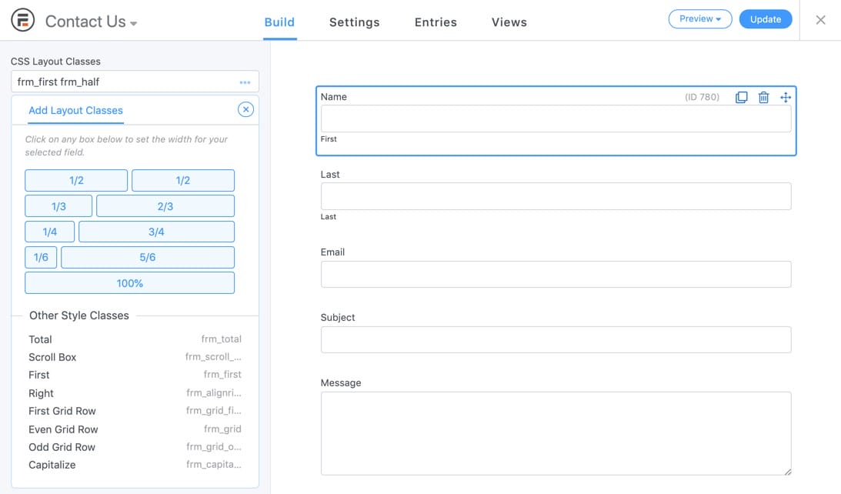Click the Formidable Forms logo icon
This screenshot has width=841, height=494.
[x=23, y=21]
